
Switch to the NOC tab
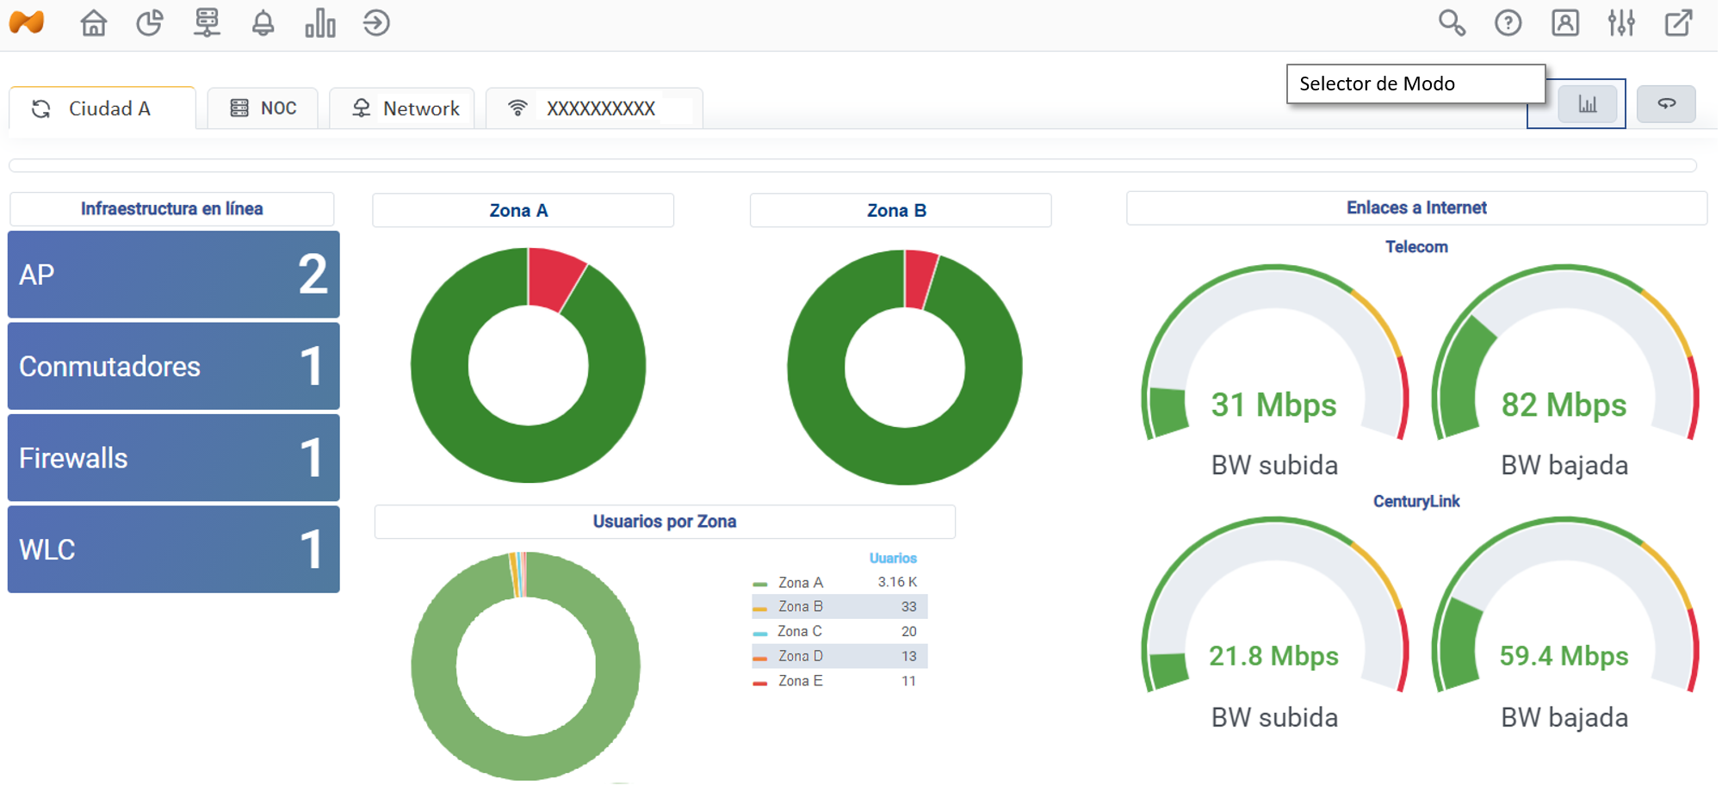coord(263,108)
